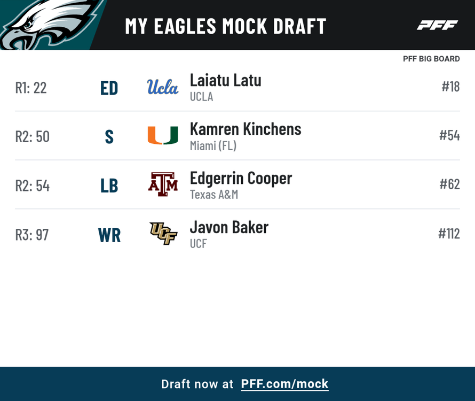Click the PFF Big Board column header
This screenshot has height=401, width=475.
point(431,59)
